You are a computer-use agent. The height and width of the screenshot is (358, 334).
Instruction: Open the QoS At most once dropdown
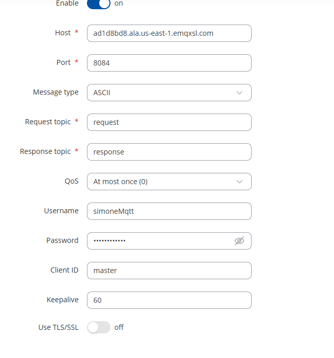pyautogui.click(x=169, y=182)
